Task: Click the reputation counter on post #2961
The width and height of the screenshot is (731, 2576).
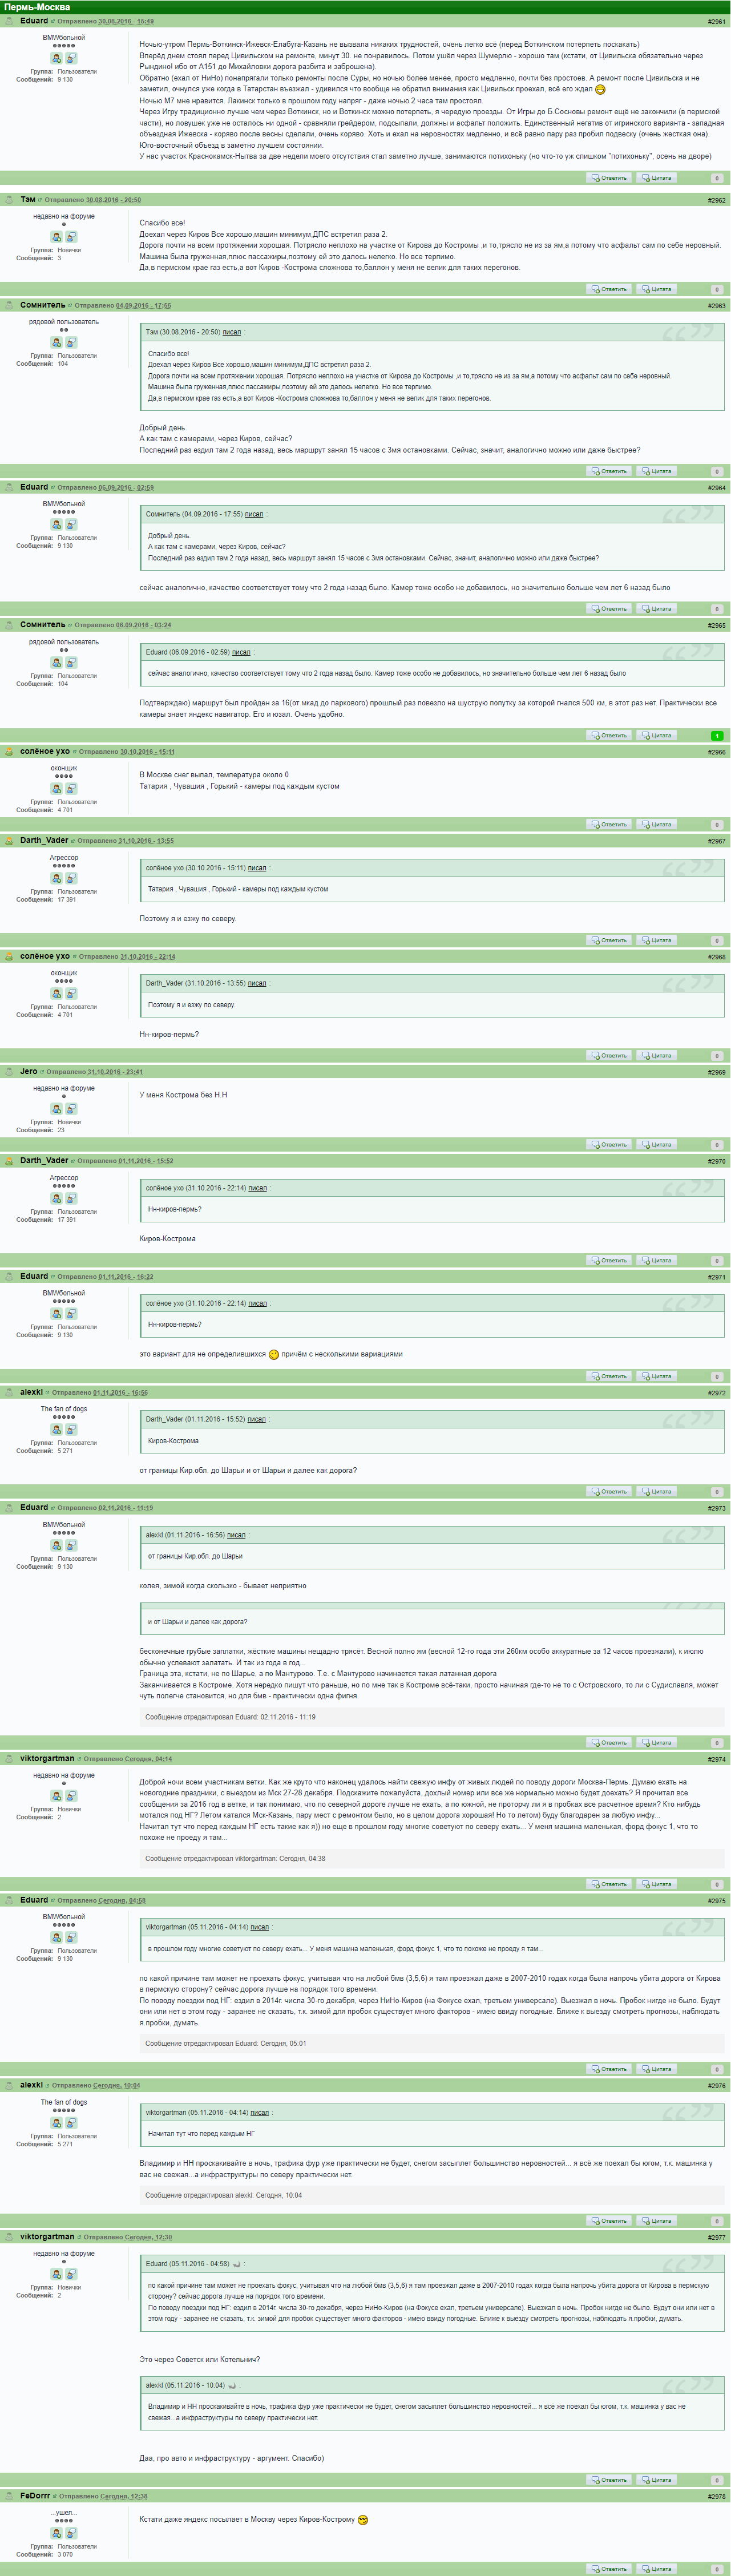Action: (x=716, y=178)
